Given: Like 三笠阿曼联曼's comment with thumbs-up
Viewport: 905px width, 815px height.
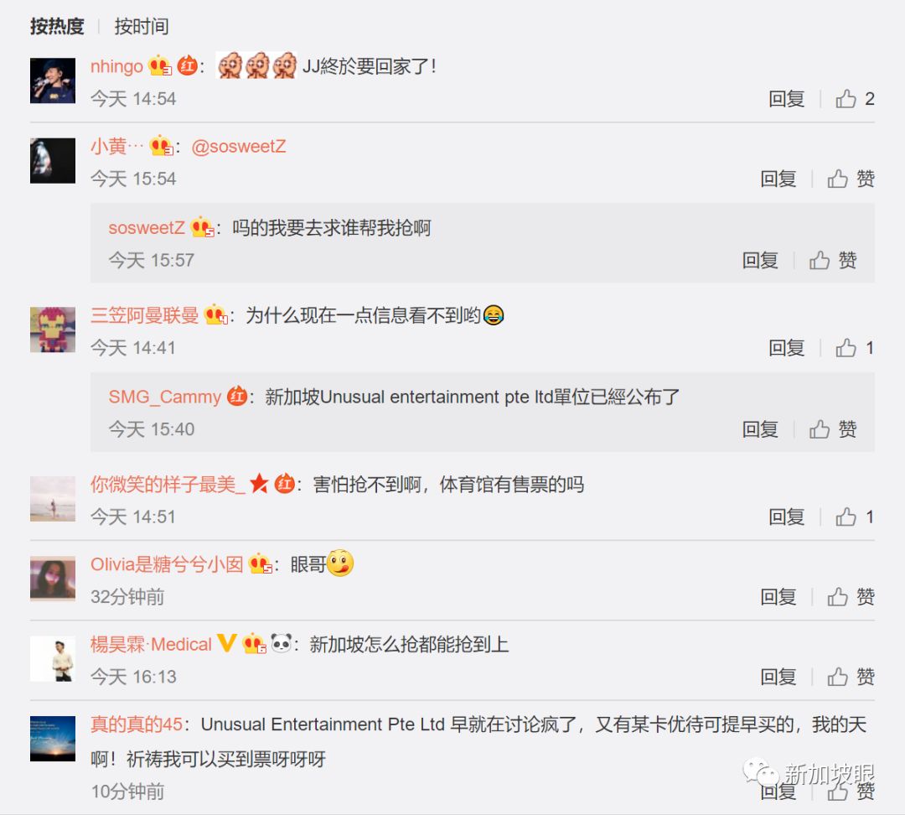Looking at the screenshot, I should (846, 348).
